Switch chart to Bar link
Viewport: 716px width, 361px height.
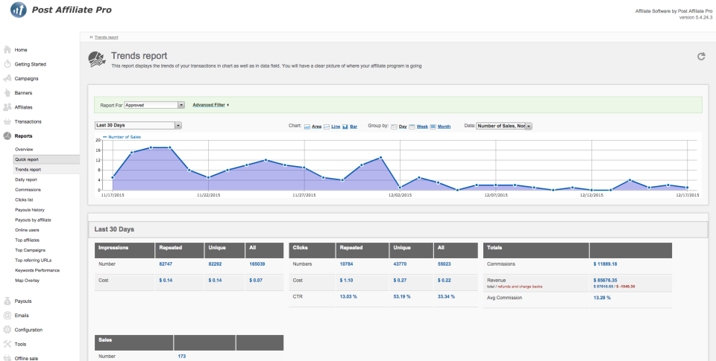click(x=354, y=127)
